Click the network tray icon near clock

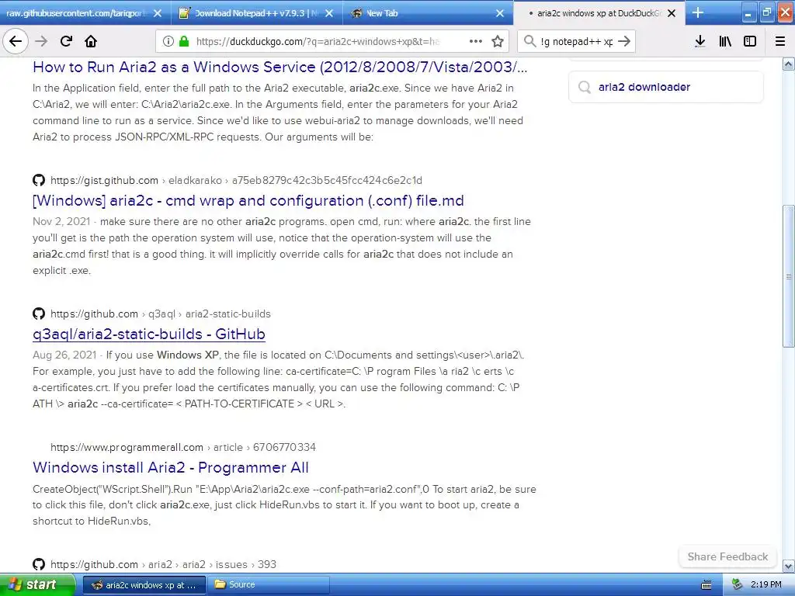pyautogui.click(x=738, y=584)
